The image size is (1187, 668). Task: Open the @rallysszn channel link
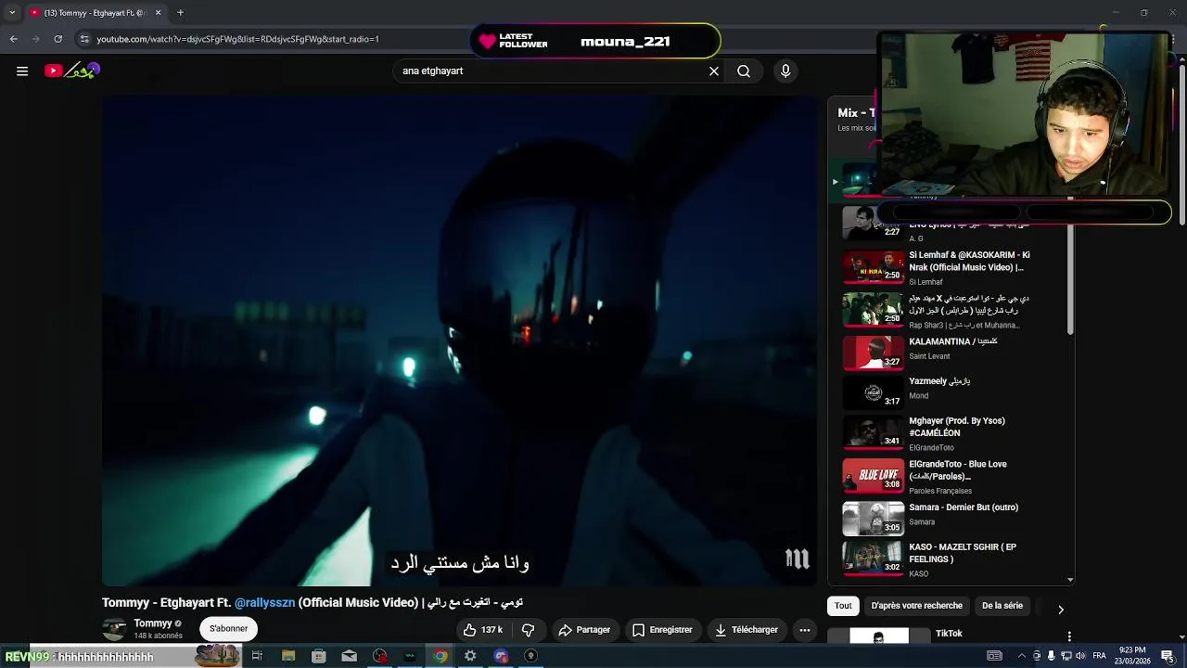click(x=264, y=602)
